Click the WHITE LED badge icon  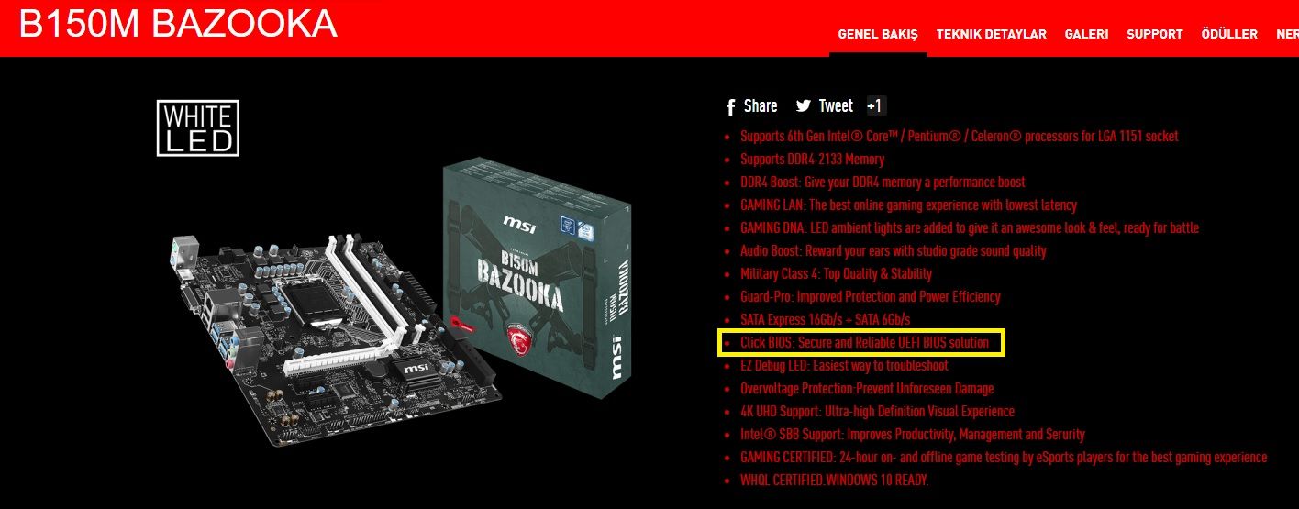(198, 127)
